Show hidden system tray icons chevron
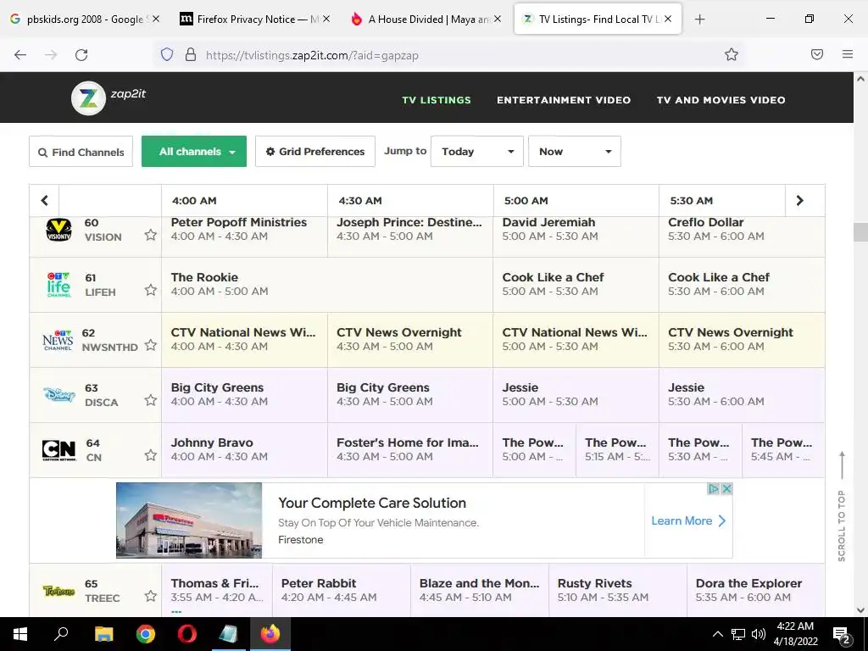The width and height of the screenshot is (868, 651). (717, 634)
